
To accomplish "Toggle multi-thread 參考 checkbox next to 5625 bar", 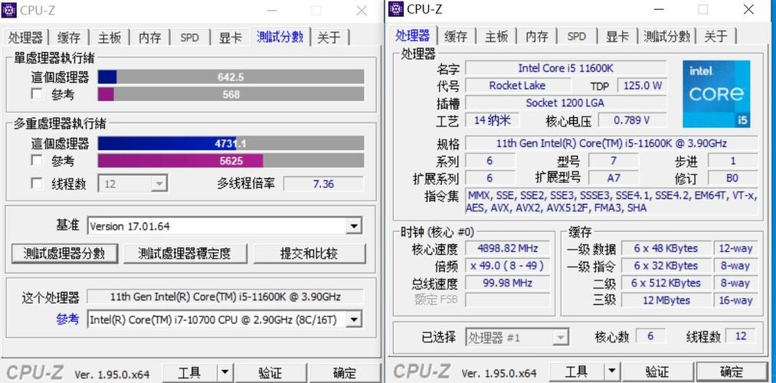I will coord(37,160).
